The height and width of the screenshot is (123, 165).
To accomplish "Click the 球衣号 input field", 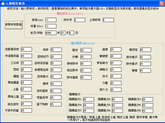I will (80, 20).
